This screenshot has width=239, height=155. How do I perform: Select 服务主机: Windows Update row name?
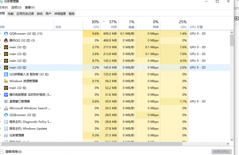[x=28, y=128]
